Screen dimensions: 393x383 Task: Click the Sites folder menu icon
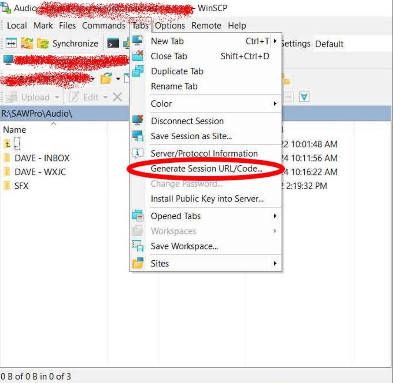138,263
